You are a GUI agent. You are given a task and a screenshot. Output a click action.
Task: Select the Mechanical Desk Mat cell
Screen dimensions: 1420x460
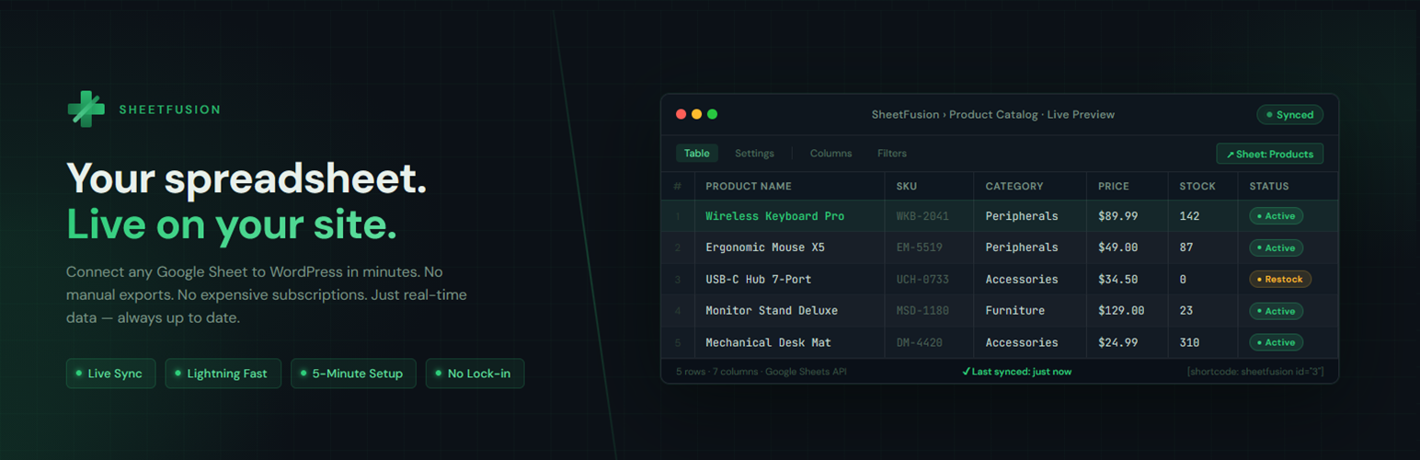[x=768, y=342]
